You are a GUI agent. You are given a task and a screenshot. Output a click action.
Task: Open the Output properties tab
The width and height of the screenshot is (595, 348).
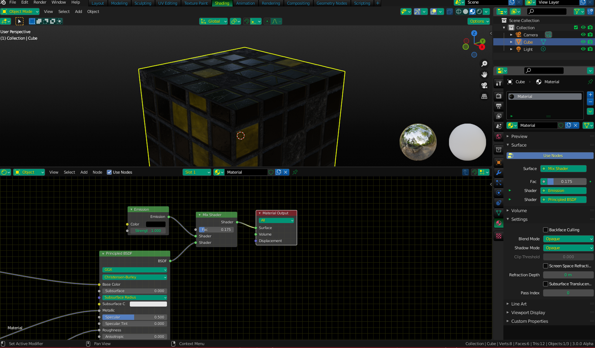click(x=499, y=106)
